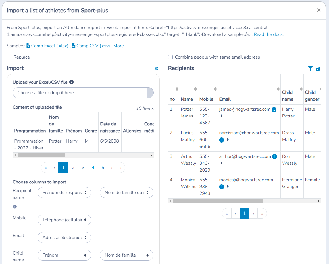Click the Excel file icon before Camp Excel
Screen dimensions: 329x264
(28, 46)
